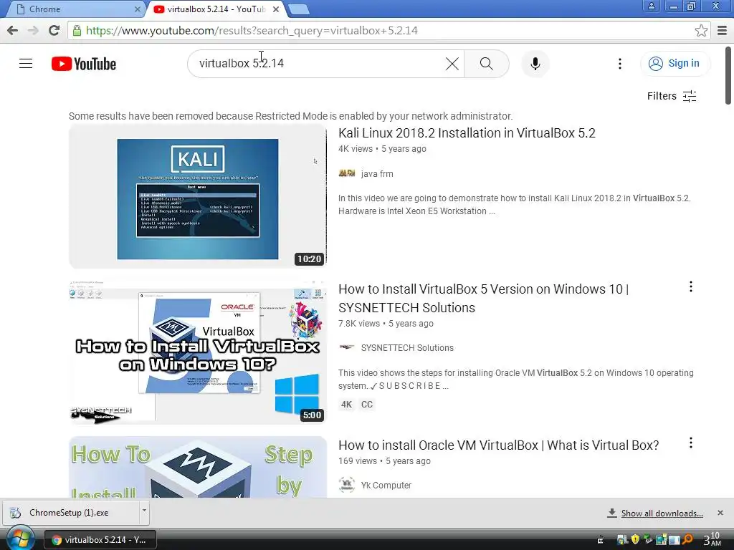Click the safely remove hardware tray icon
The width and height of the screenshot is (734, 550).
pos(648,539)
